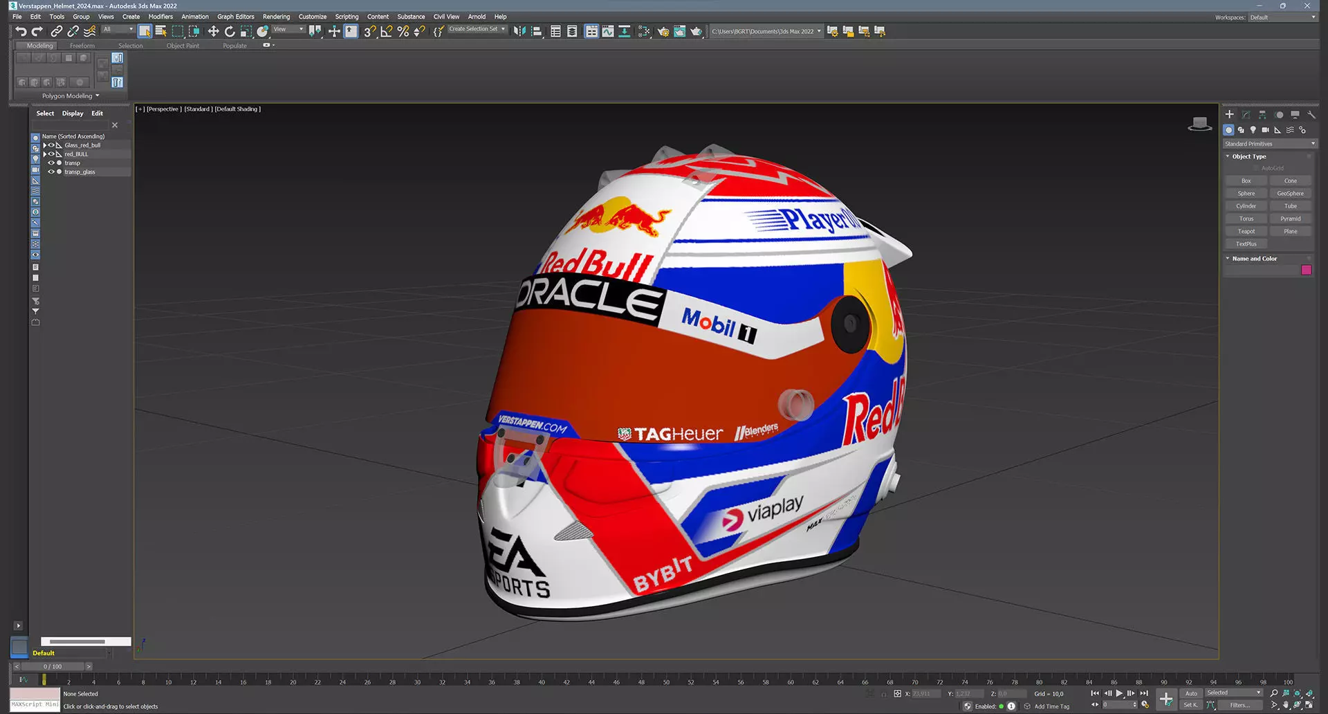This screenshot has height=714, width=1328.
Task: Open Select by Name list icon
Action: pos(161,31)
